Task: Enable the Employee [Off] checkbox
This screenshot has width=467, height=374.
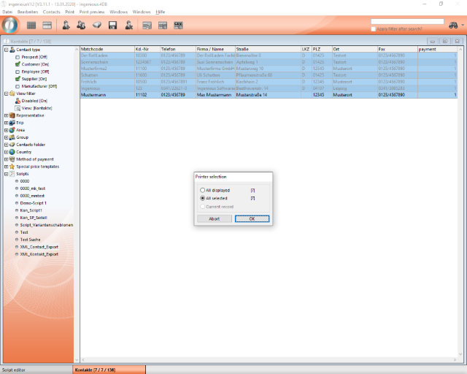Action: (18, 72)
